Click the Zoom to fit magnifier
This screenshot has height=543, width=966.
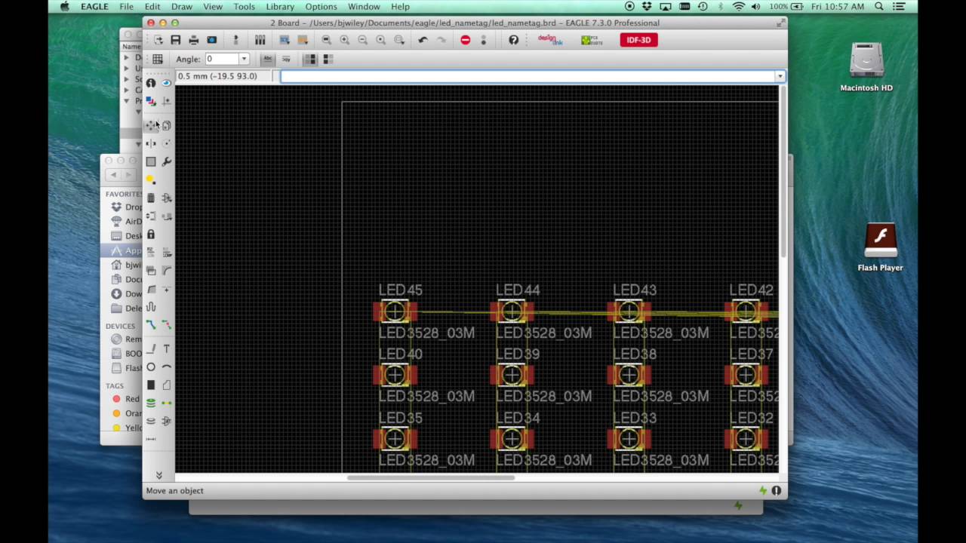coord(327,40)
